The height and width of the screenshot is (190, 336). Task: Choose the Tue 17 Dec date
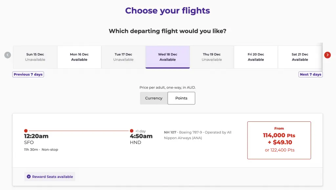coord(123,57)
